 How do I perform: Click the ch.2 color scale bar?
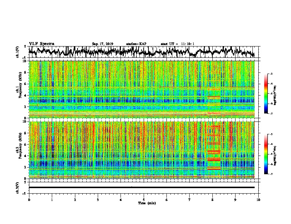point(266,154)
